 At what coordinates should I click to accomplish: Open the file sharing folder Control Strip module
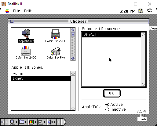[x=23, y=122]
